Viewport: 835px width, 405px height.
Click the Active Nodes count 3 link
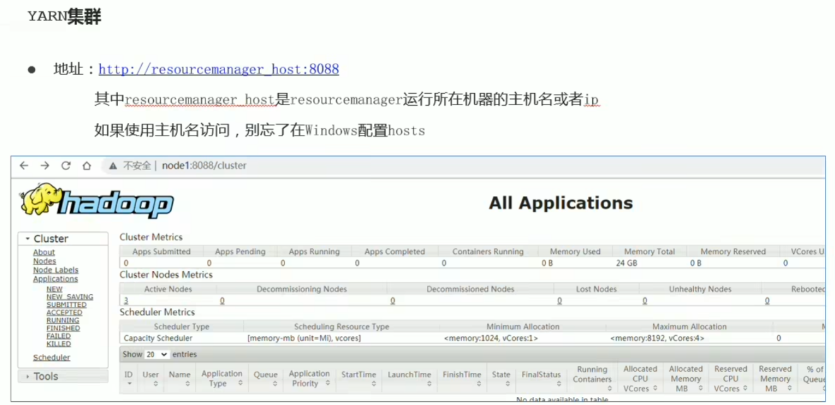point(126,301)
